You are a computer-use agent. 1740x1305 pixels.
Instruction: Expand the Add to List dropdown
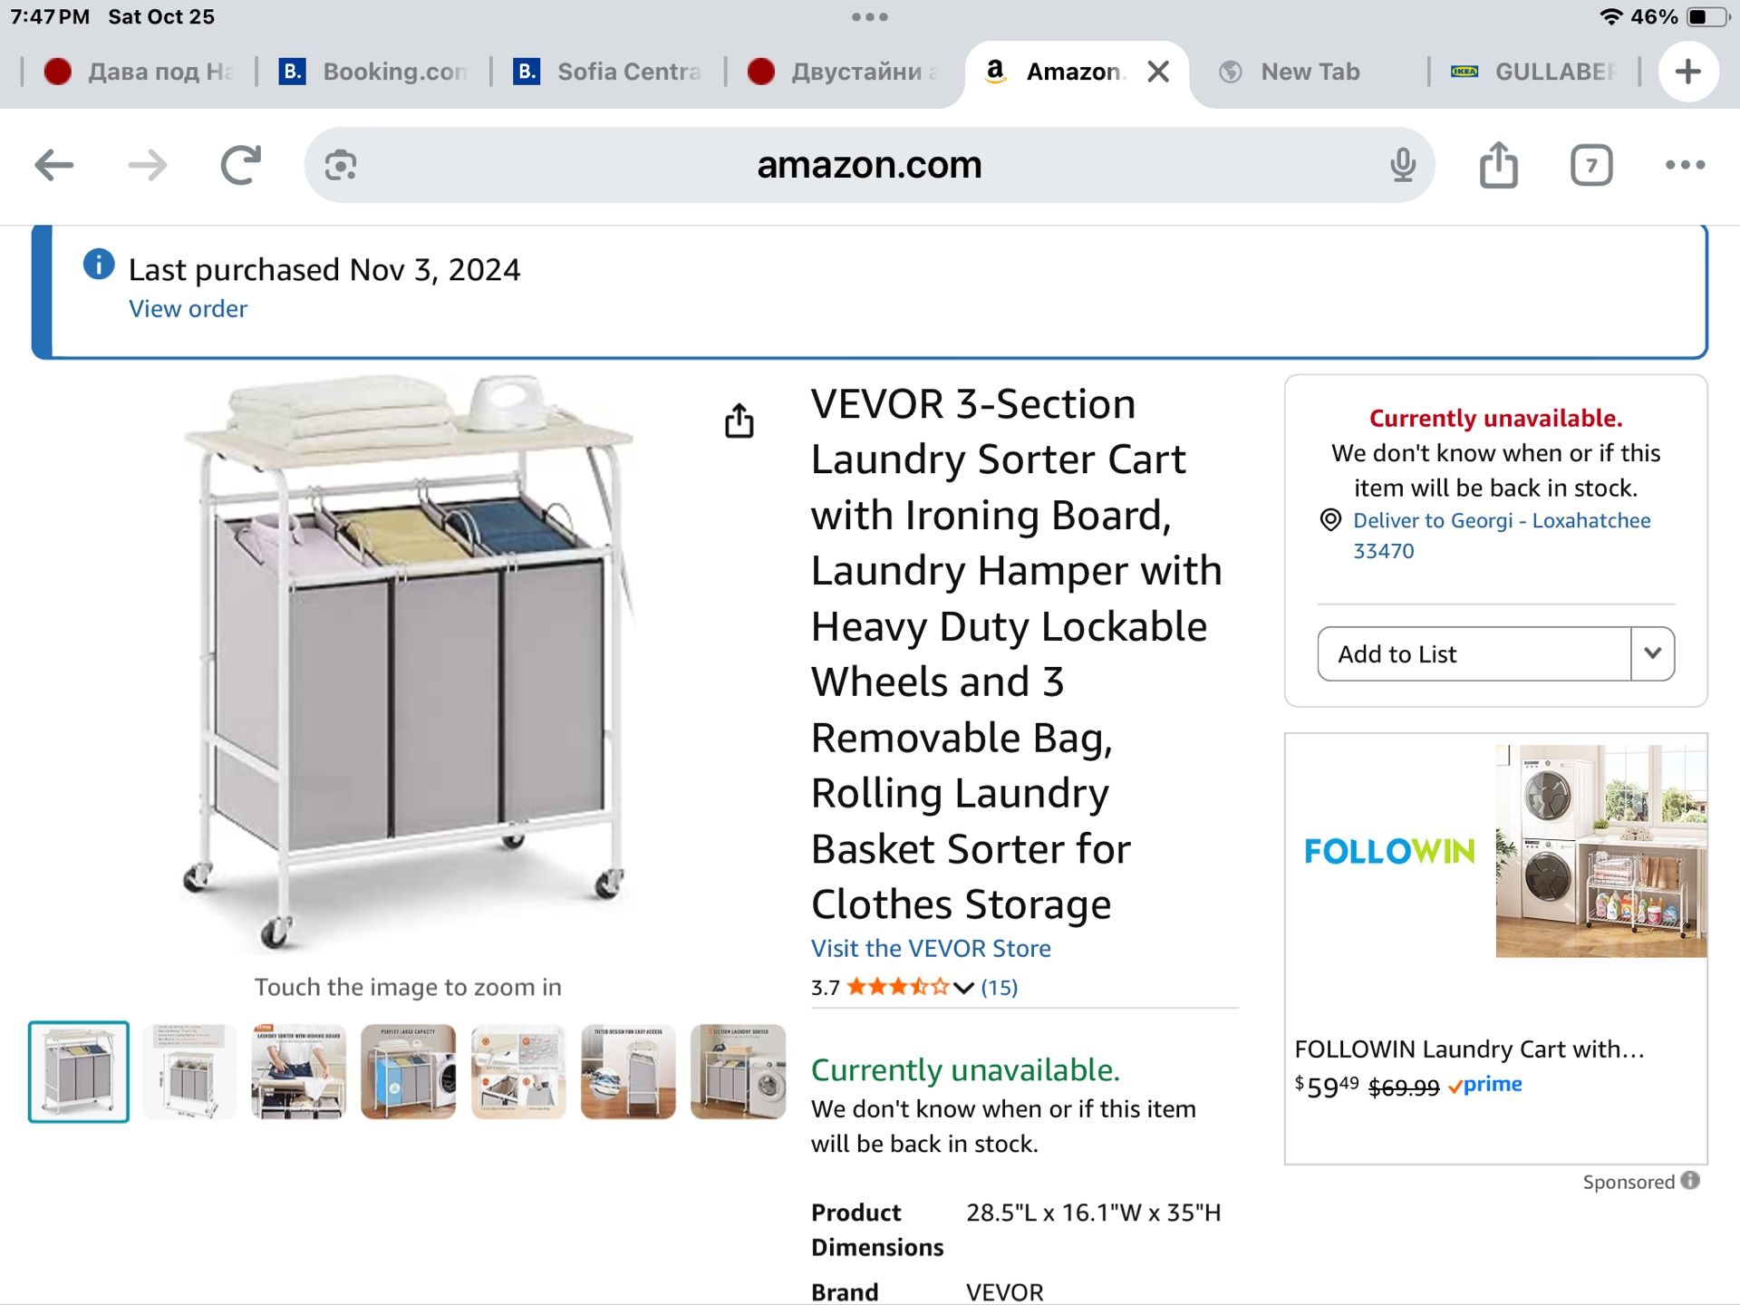(x=1653, y=653)
